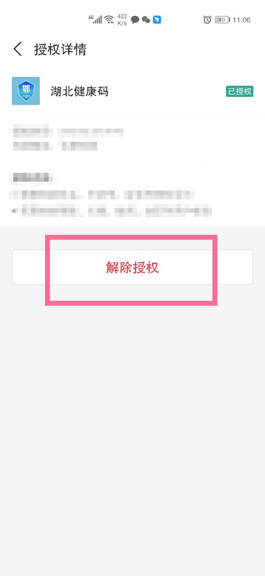The image size is (265, 576).
Task: Open the message bubble notification icon
Action: point(135,20)
